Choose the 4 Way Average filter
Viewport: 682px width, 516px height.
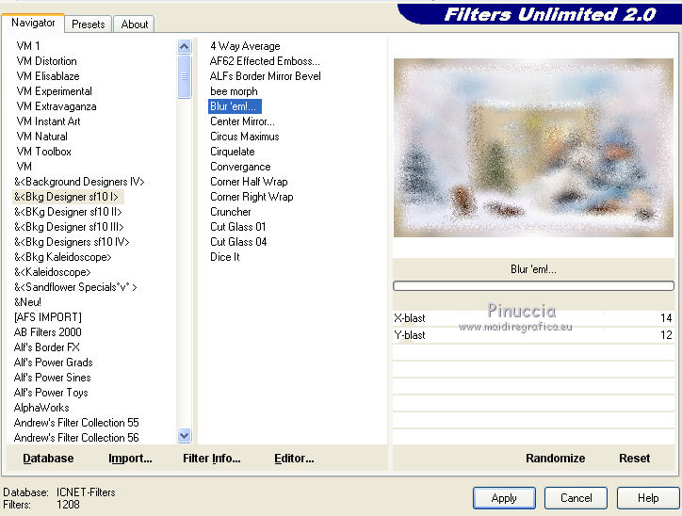245,46
